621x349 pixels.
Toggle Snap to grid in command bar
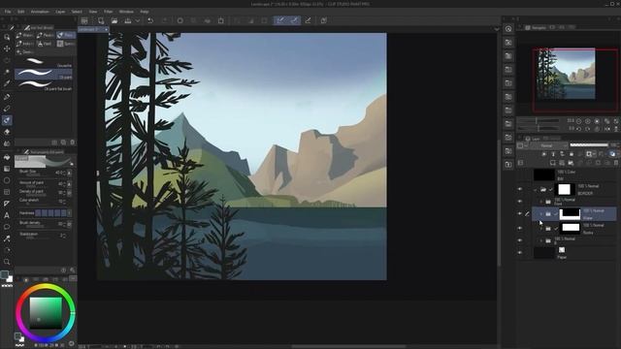point(309,20)
